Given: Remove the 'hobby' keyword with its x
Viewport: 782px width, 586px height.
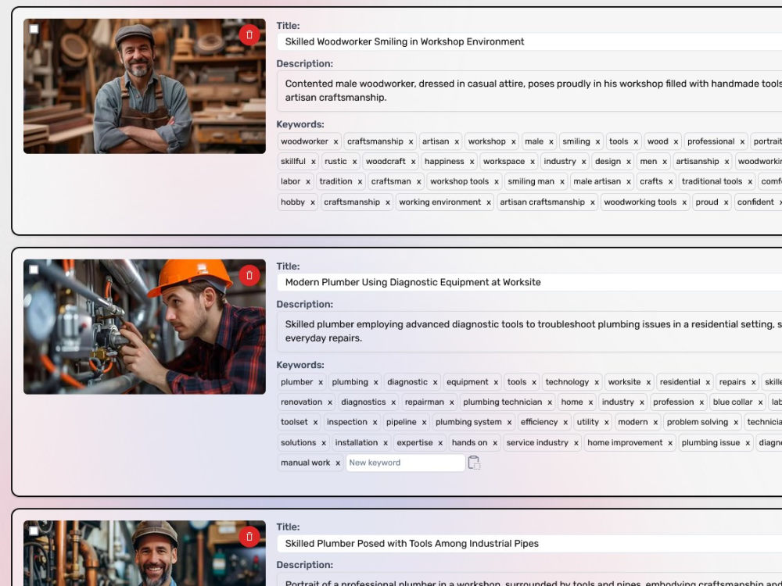Looking at the screenshot, I should tap(312, 202).
